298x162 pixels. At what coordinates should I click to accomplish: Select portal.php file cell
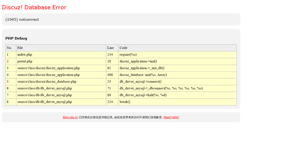tap(61, 61)
